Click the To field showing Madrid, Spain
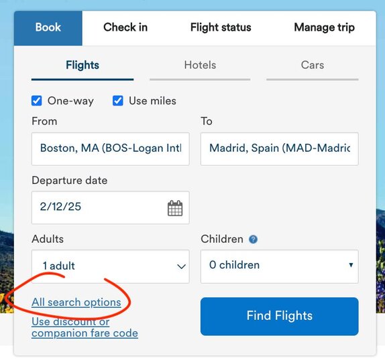This screenshot has height=362, width=385. (280, 149)
